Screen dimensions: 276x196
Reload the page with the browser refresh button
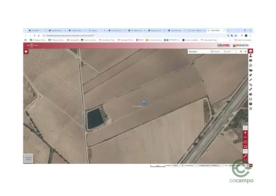pyautogui.click(x=34, y=36)
